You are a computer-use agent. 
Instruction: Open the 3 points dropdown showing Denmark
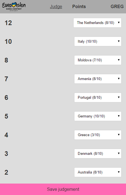pos(98,154)
